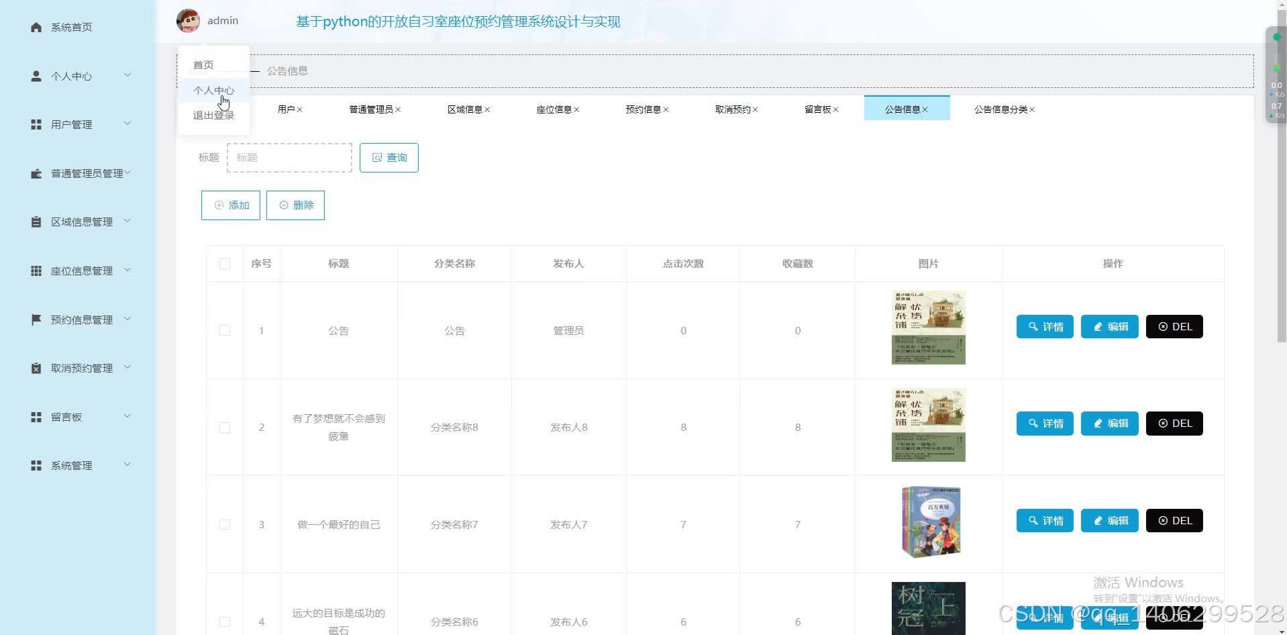The image size is (1287, 635).
Task: Click the clipboard icon beside 取消预约管理
Action: (36, 368)
